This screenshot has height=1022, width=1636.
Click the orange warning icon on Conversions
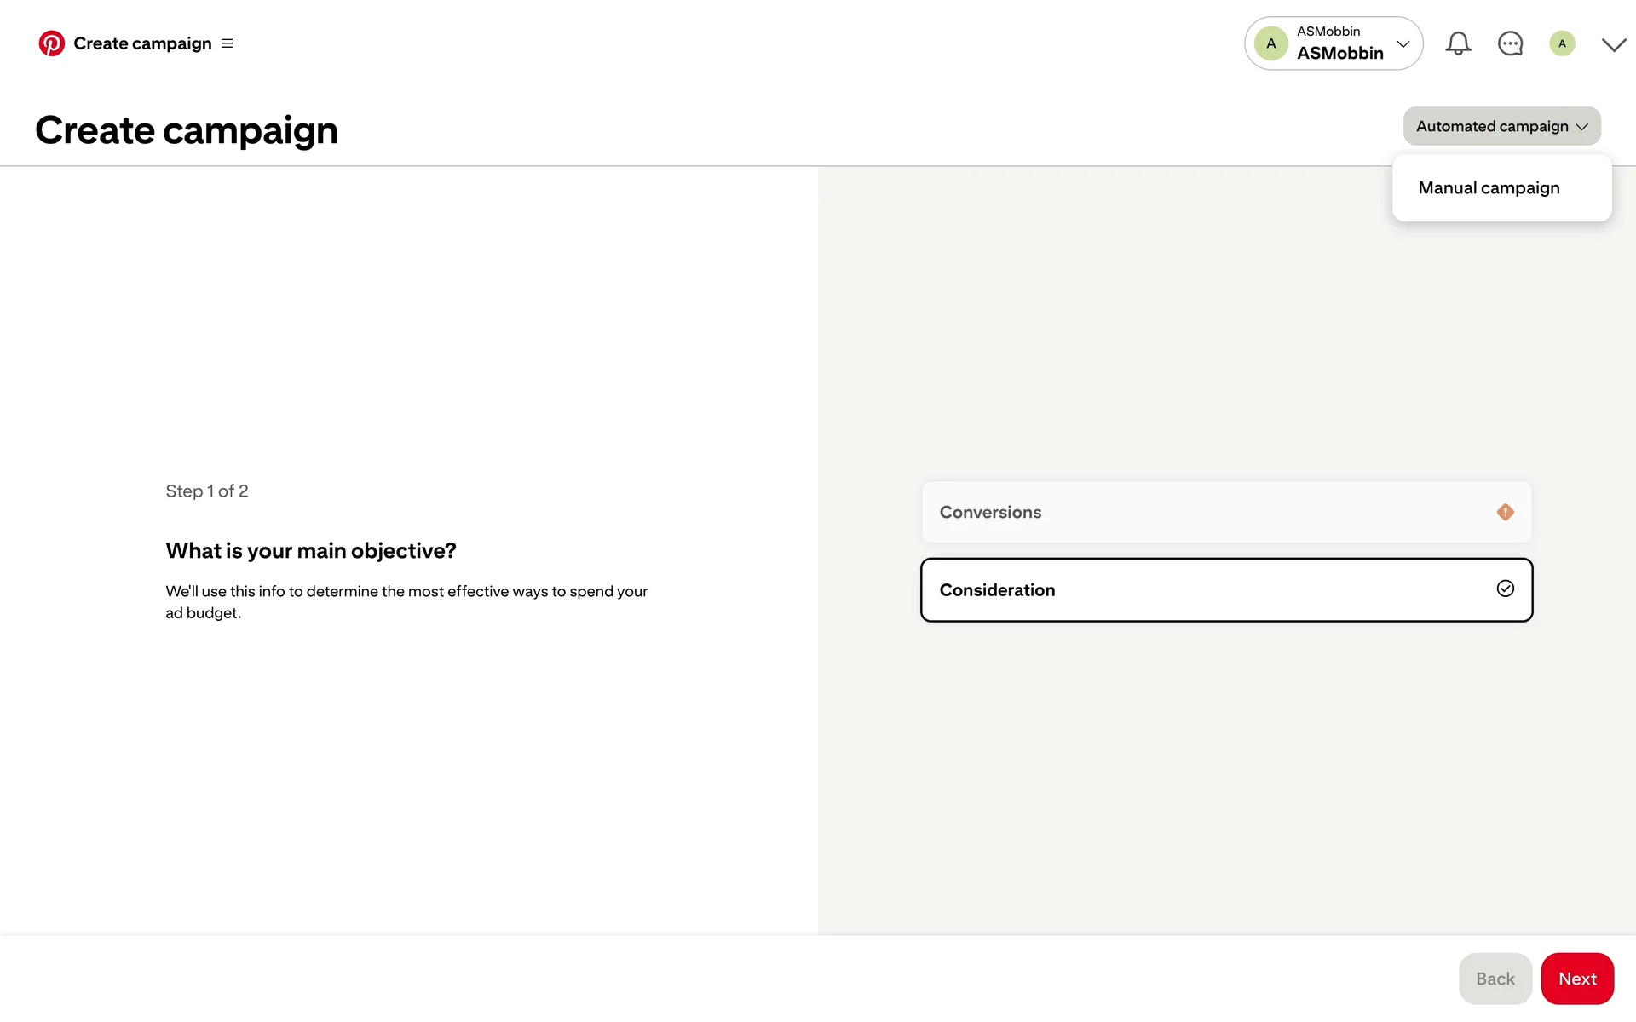pyautogui.click(x=1505, y=512)
